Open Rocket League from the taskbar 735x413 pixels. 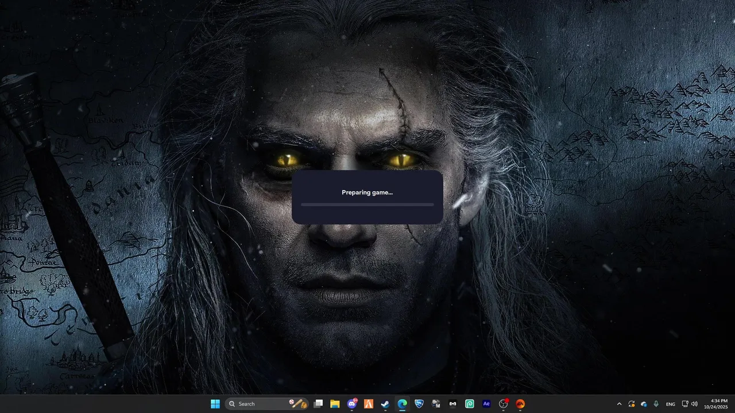419,404
